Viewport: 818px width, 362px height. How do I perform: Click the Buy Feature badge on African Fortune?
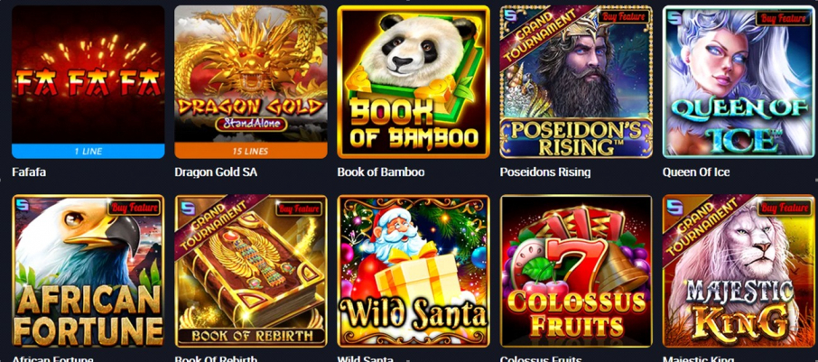(135, 208)
